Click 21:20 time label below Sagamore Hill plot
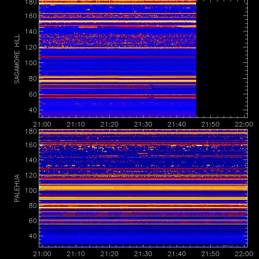 click(x=109, y=124)
